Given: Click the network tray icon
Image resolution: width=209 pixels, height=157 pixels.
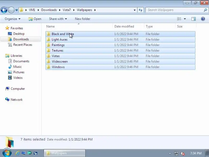Looking at the screenshot, I should (x=176, y=153).
